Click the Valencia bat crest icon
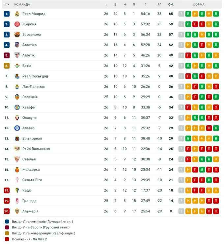The image size is (224, 244). tap(17, 97)
